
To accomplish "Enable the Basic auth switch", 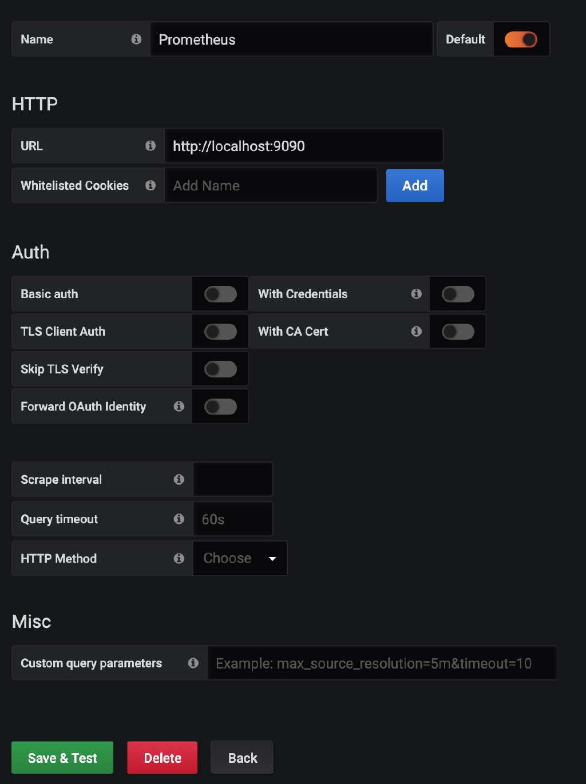I will [x=220, y=294].
